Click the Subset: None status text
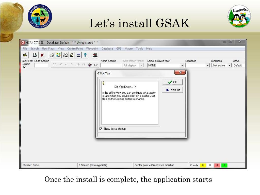The height and width of the screenshot is (195, 260). tap(31, 165)
